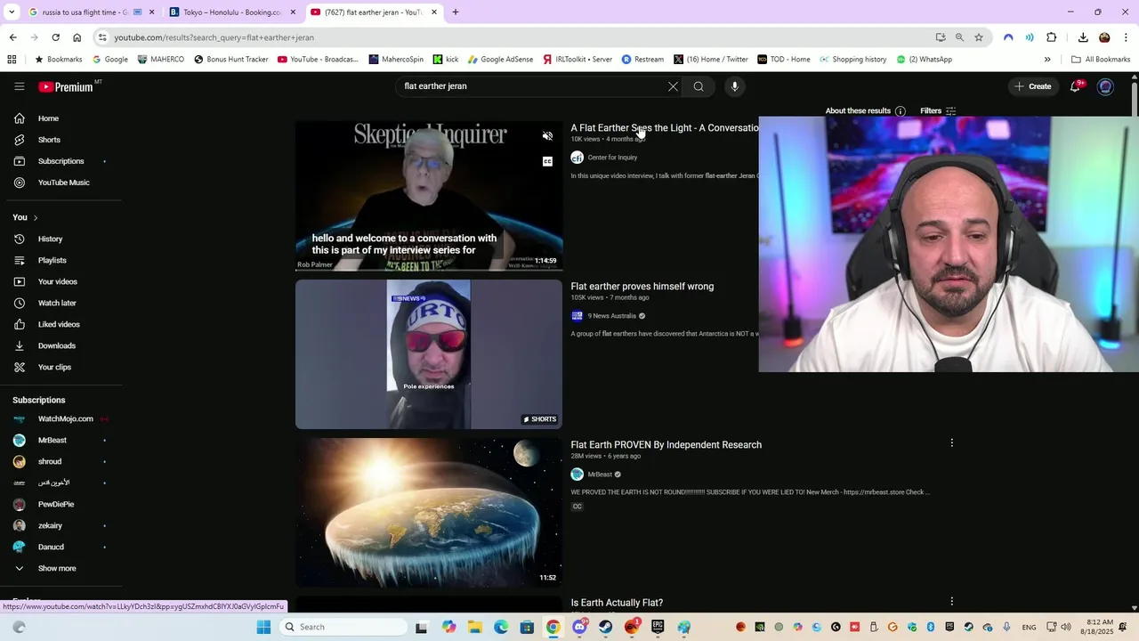This screenshot has width=1139, height=641.
Task: Open Steam from the taskbar
Action: click(606, 627)
